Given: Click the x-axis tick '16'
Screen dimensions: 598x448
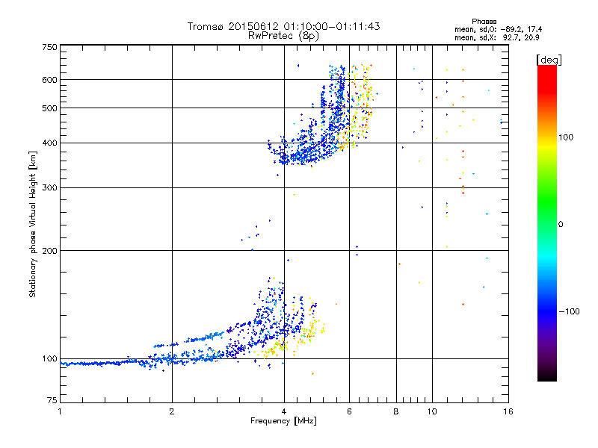Looking at the screenshot, I should [508, 411].
